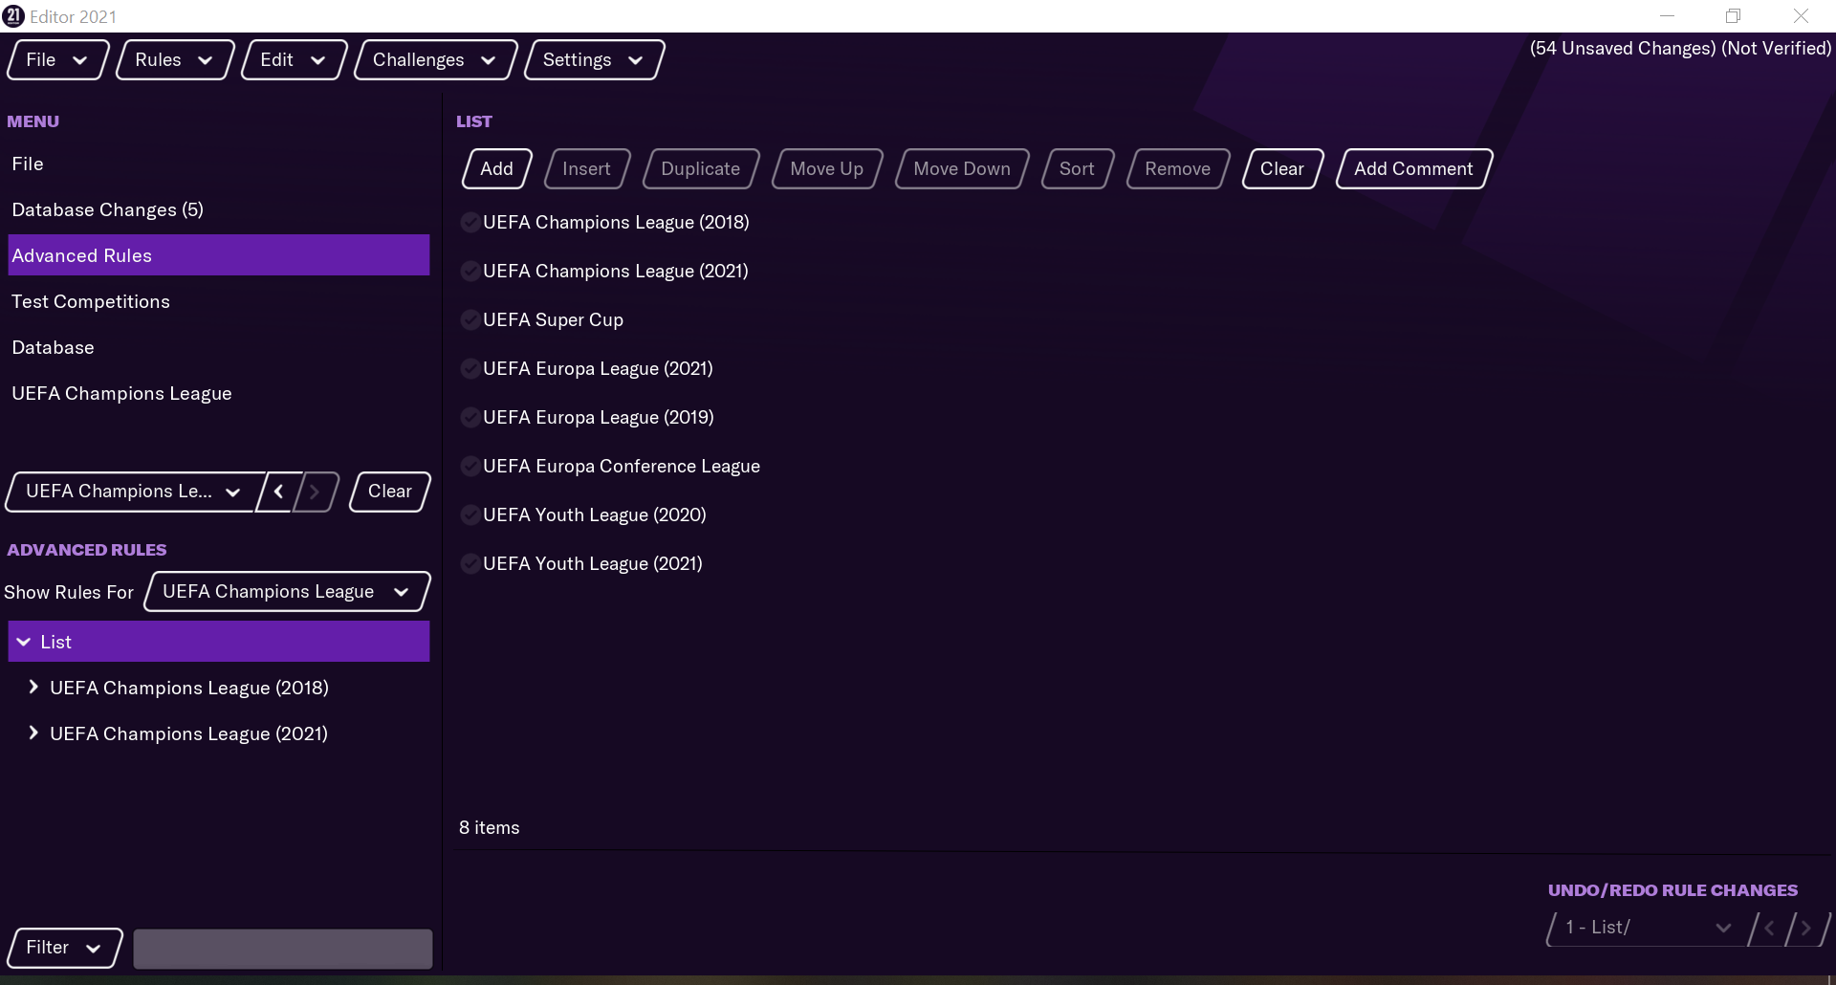Open the Rules menu

[174, 60]
